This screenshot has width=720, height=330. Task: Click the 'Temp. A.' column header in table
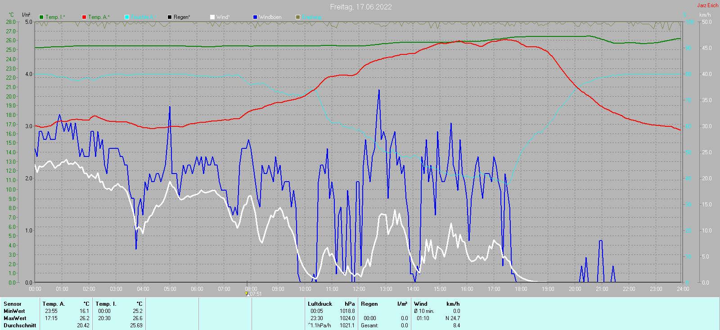tap(54, 304)
